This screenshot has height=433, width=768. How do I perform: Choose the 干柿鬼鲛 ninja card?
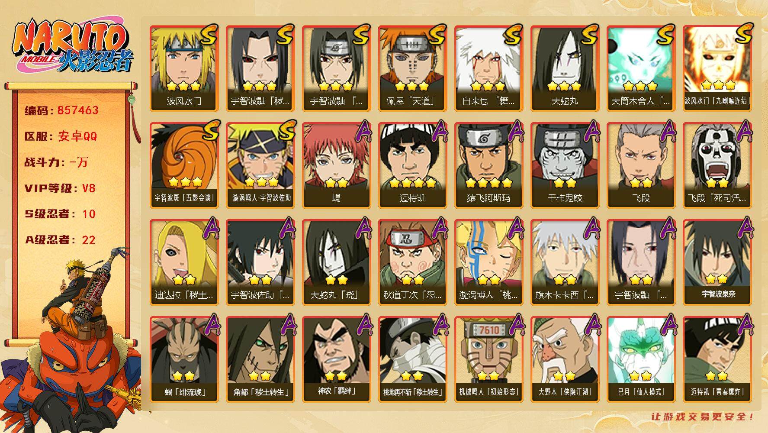click(565, 165)
